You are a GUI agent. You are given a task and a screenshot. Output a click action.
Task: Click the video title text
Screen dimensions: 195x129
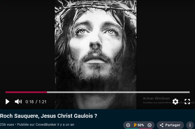tap(48, 116)
